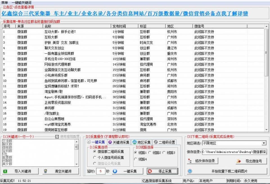Click the 停止采集 button
Viewport: 270px width, 184px height.
[x=162, y=171]
